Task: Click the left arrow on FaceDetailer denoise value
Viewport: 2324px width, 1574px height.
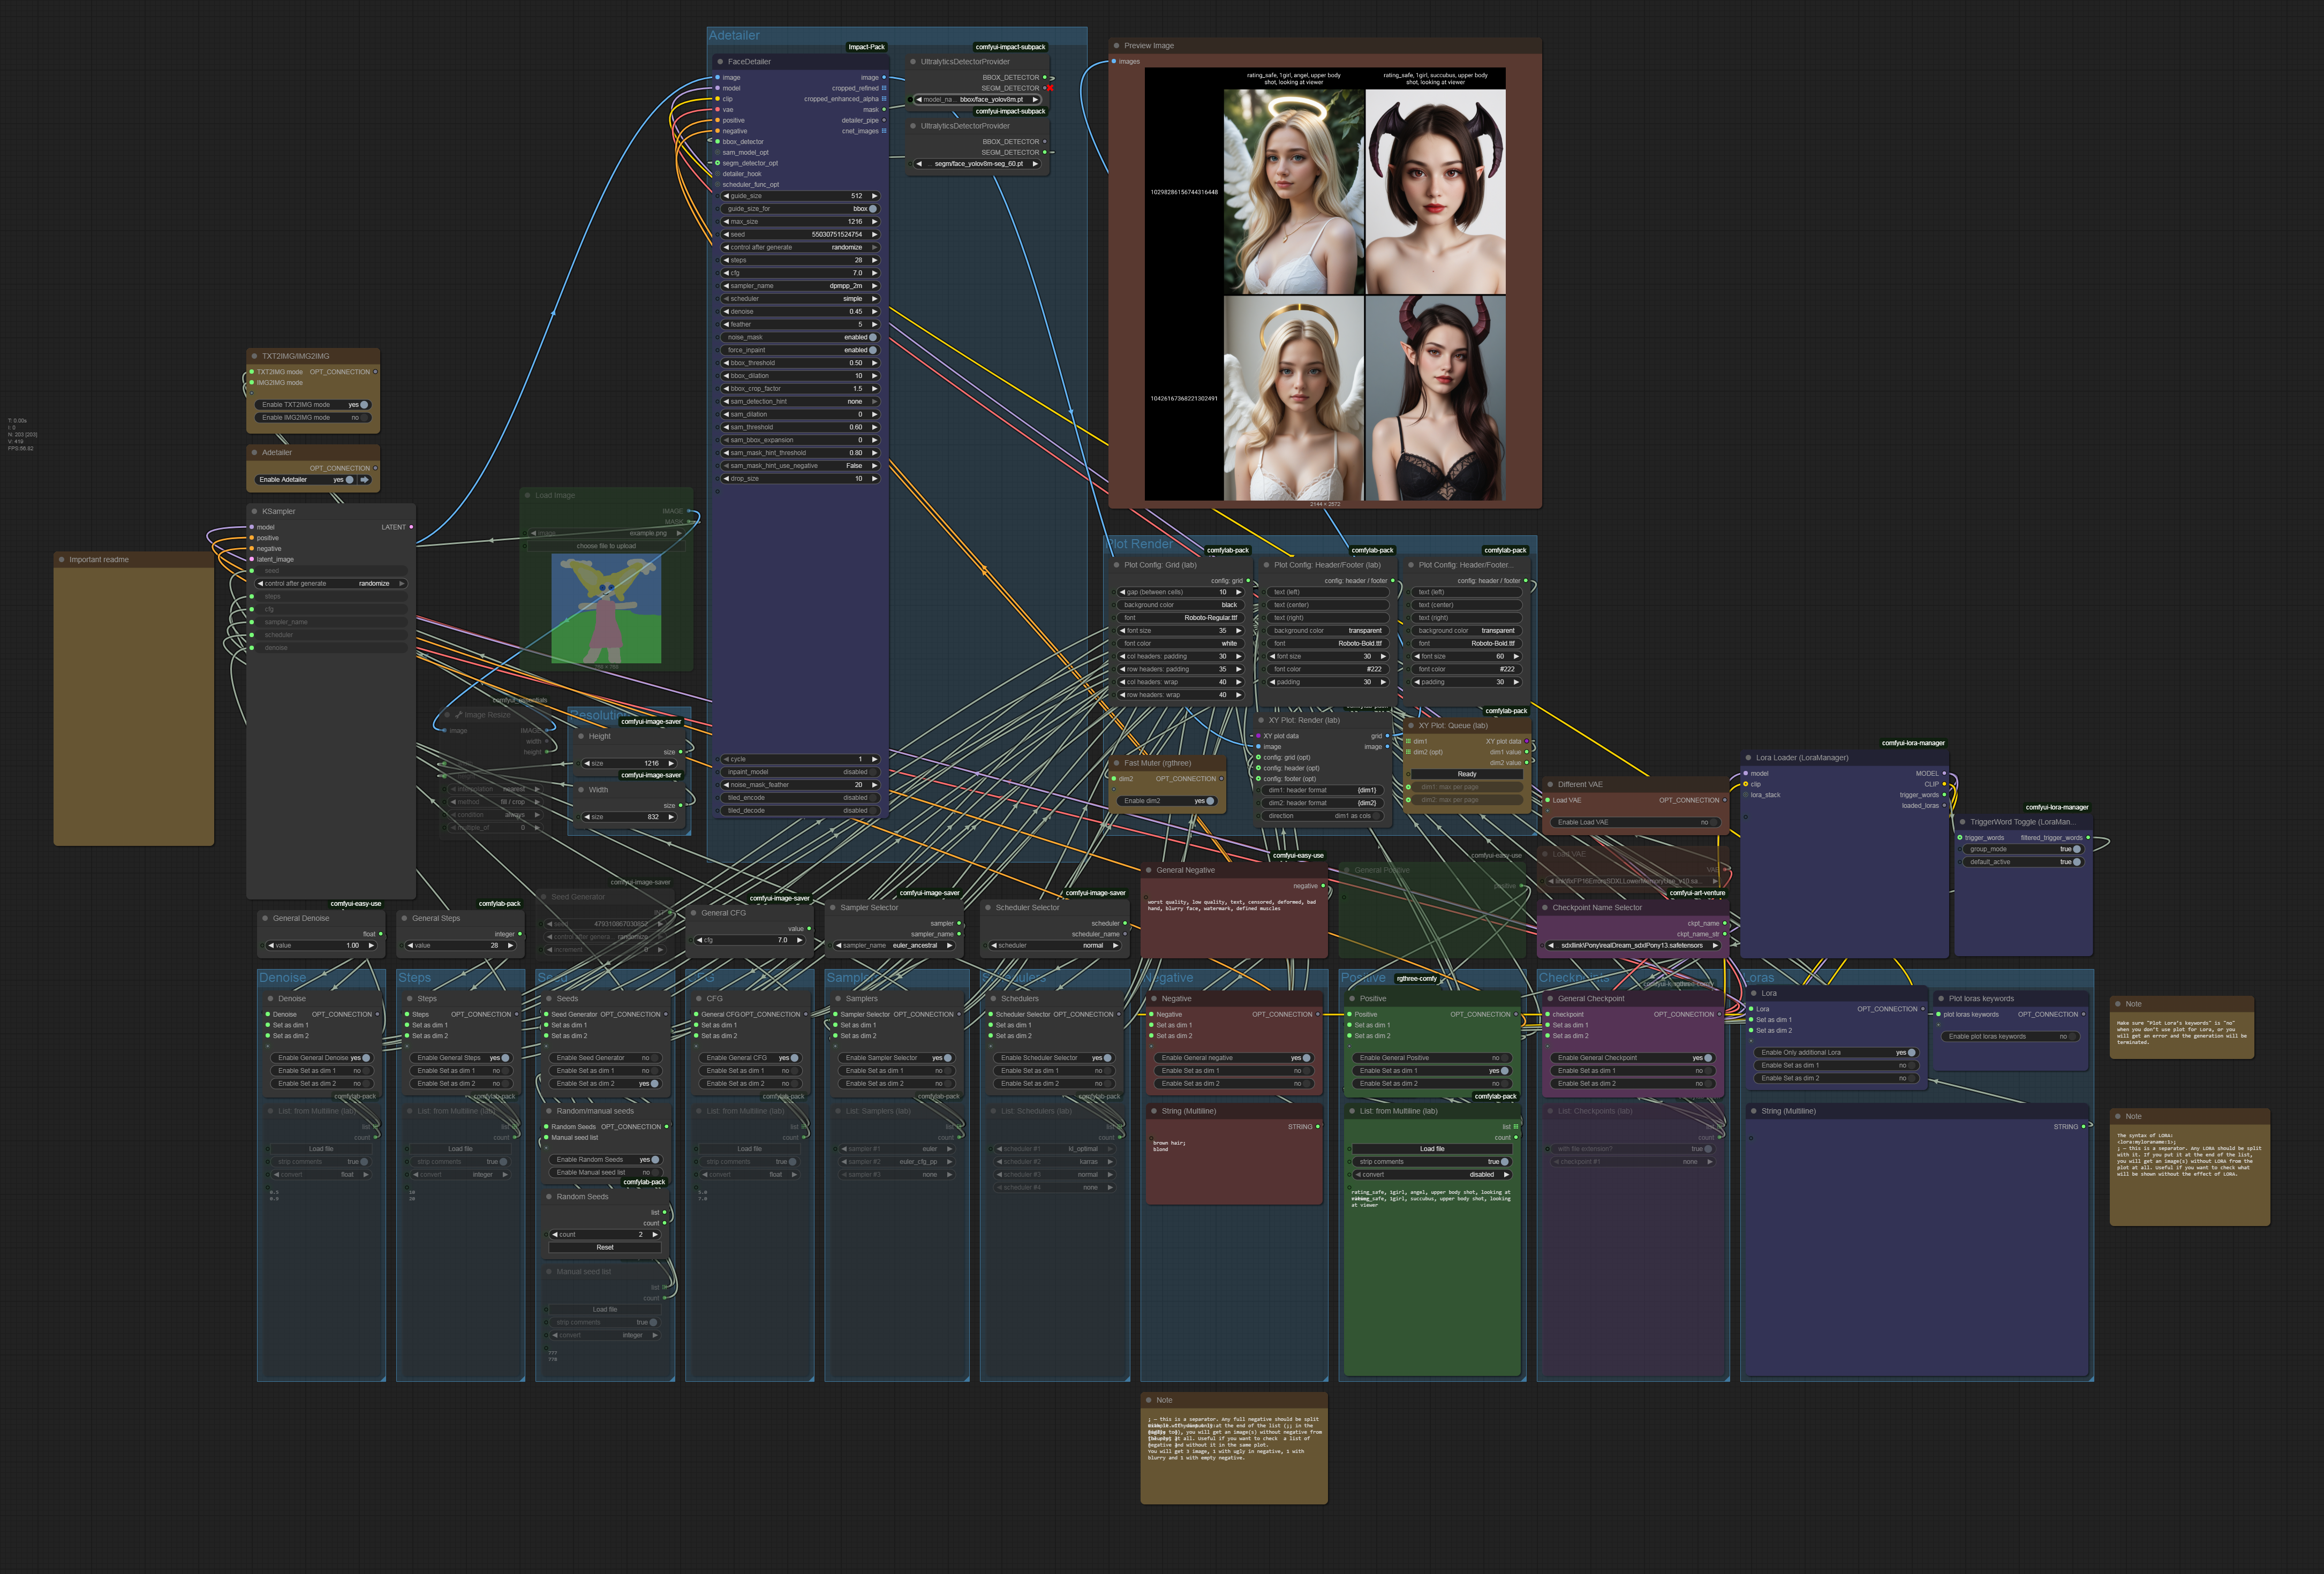Action: (x=726, y=311)
